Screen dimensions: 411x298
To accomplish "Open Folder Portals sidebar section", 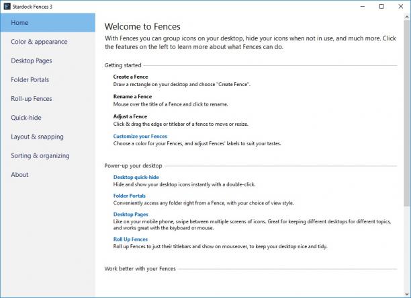I will coord(48,79).
